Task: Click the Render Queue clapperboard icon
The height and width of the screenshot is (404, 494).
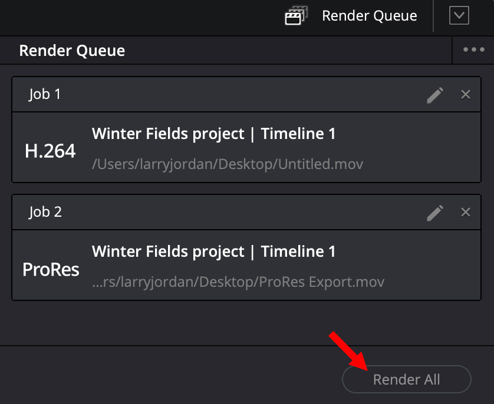Action: pos(296,16)
